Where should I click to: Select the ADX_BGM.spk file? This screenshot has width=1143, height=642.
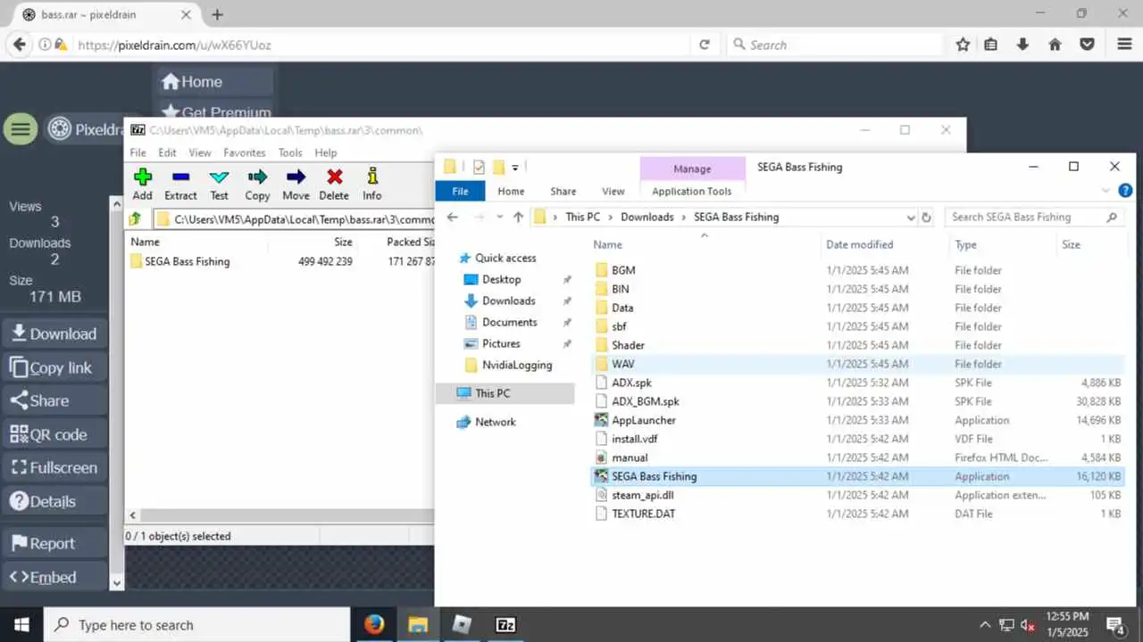point(645,401)
